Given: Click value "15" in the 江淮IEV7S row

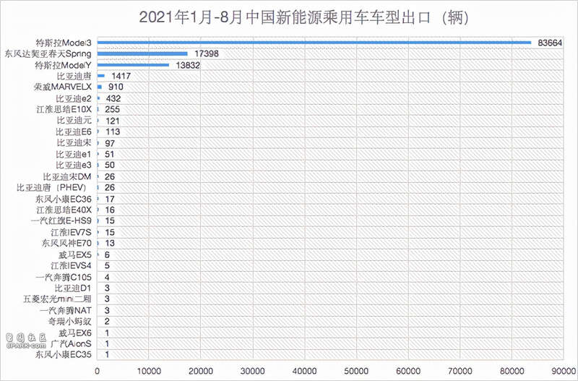Looking at the screenshot, I should click(x=110, y=232).
